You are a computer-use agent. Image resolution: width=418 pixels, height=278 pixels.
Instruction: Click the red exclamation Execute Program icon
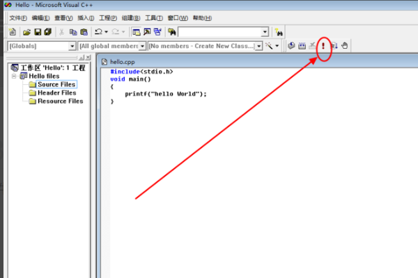pyautogui.click(x=323, y=46)
